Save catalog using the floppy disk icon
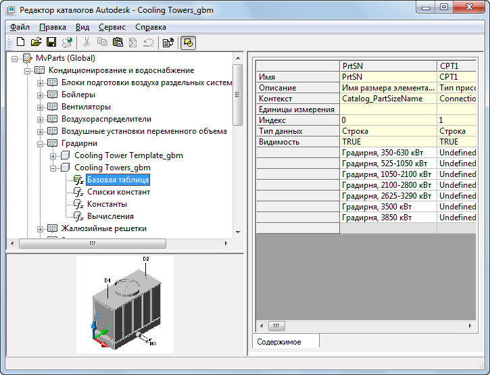 (51, 42)
